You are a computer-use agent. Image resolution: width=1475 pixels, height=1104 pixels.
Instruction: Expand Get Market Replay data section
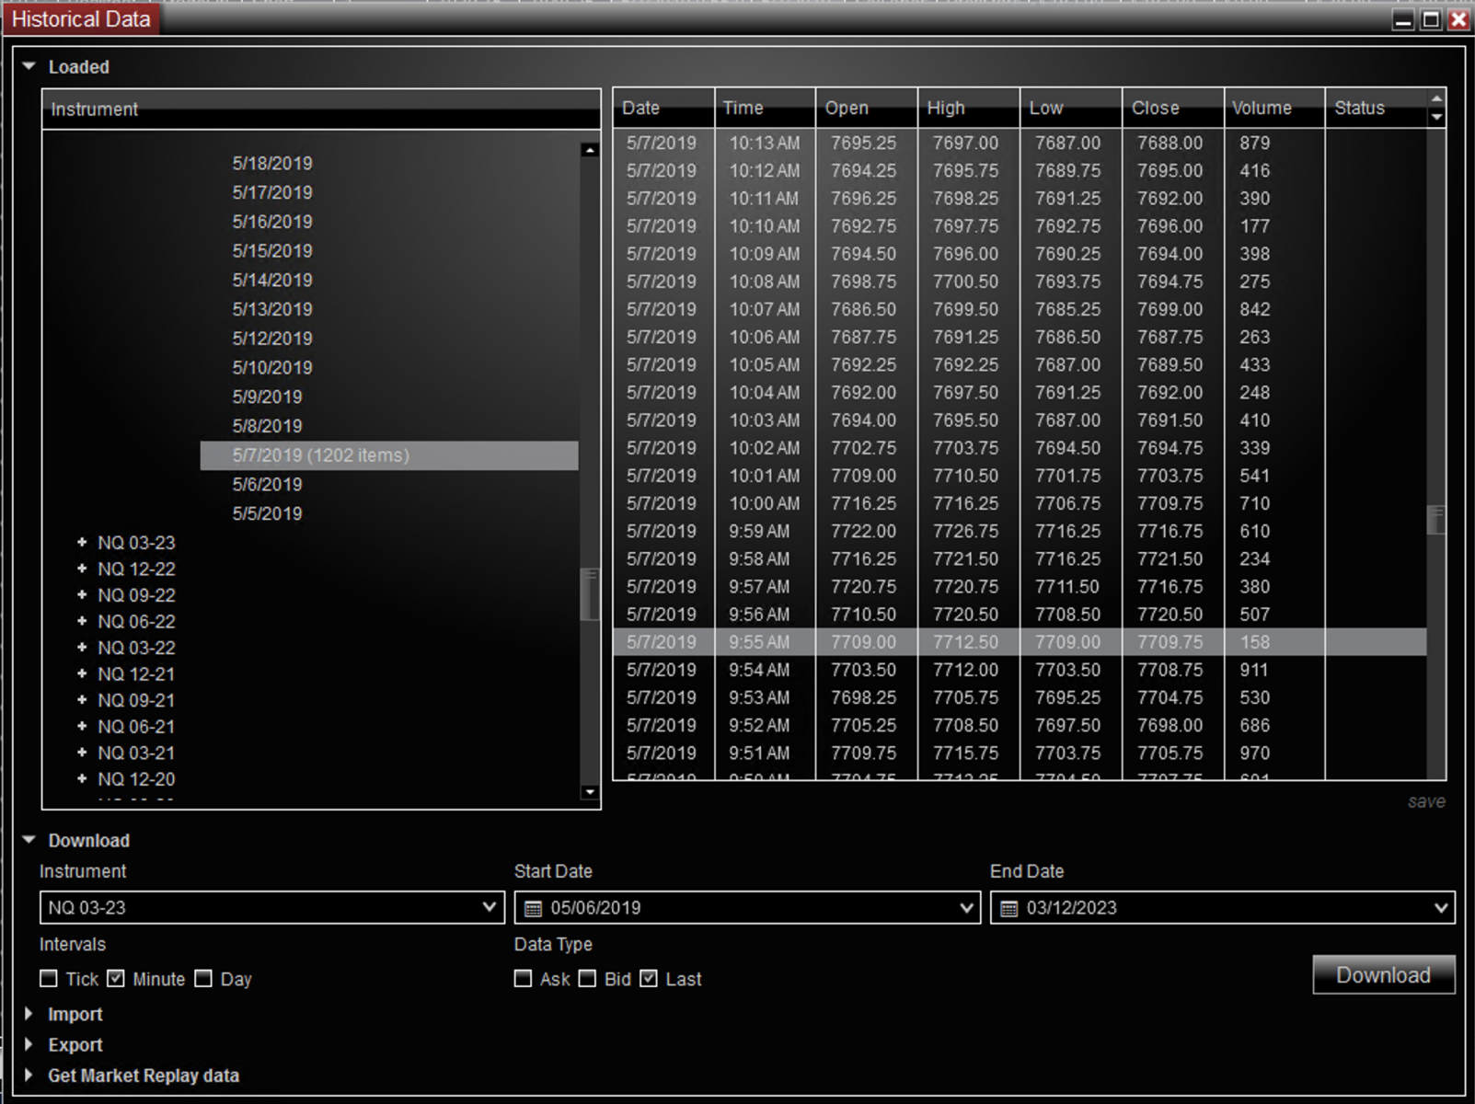[29, 1075]
